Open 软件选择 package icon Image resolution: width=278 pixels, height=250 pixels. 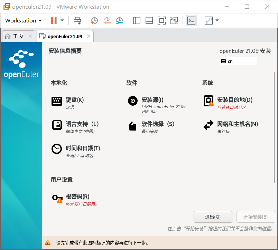[x=133, y=126]
